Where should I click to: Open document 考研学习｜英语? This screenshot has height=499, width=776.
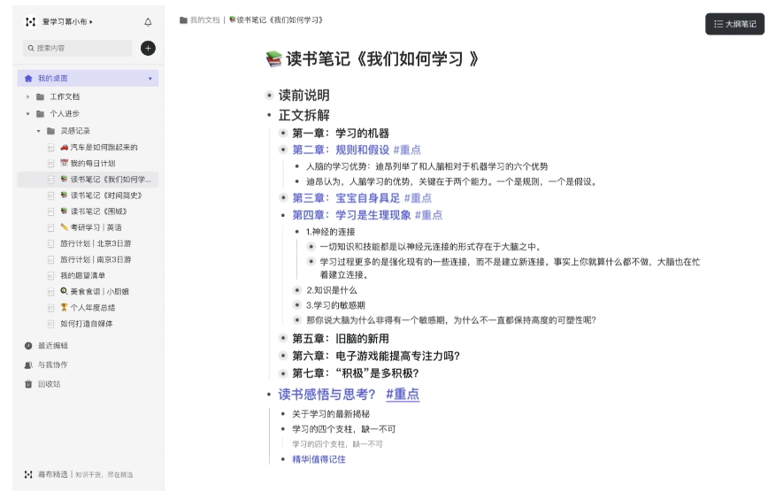pos(96,227)
